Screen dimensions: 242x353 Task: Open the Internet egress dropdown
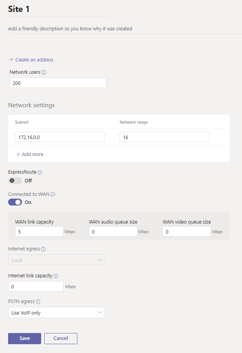[57, 260]
